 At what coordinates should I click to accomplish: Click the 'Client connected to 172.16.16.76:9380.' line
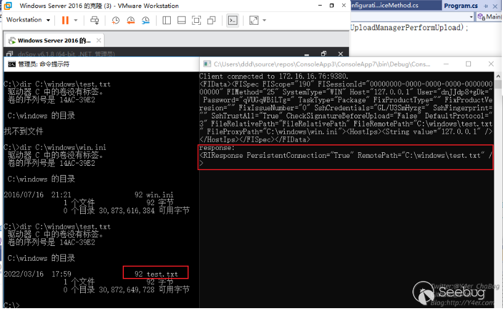coord(274,76)
